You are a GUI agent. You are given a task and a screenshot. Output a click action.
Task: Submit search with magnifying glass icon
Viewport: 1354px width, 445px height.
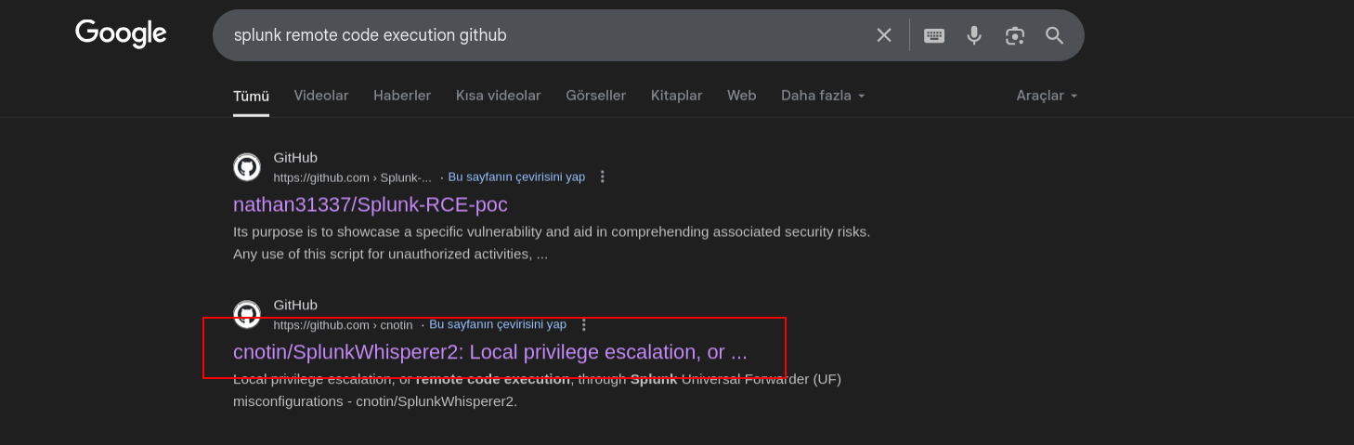point(1054,35)
